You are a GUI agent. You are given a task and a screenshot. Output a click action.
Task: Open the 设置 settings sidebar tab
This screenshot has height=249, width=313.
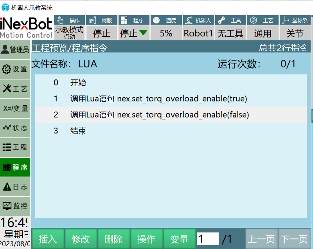pos(15,69)
